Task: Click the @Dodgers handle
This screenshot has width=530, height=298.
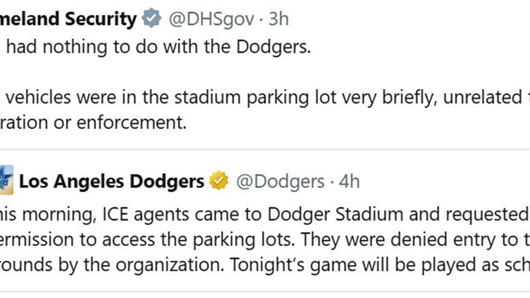Action: pyautogui.click(x=280, y=182)
